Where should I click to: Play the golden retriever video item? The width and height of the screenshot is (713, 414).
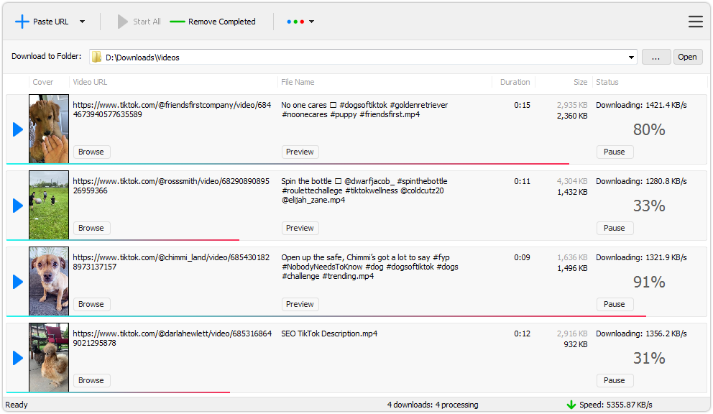point(18,129)
